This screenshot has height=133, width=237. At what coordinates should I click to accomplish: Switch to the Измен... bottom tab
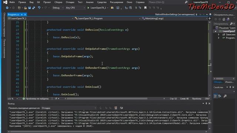tap(229, 82)
